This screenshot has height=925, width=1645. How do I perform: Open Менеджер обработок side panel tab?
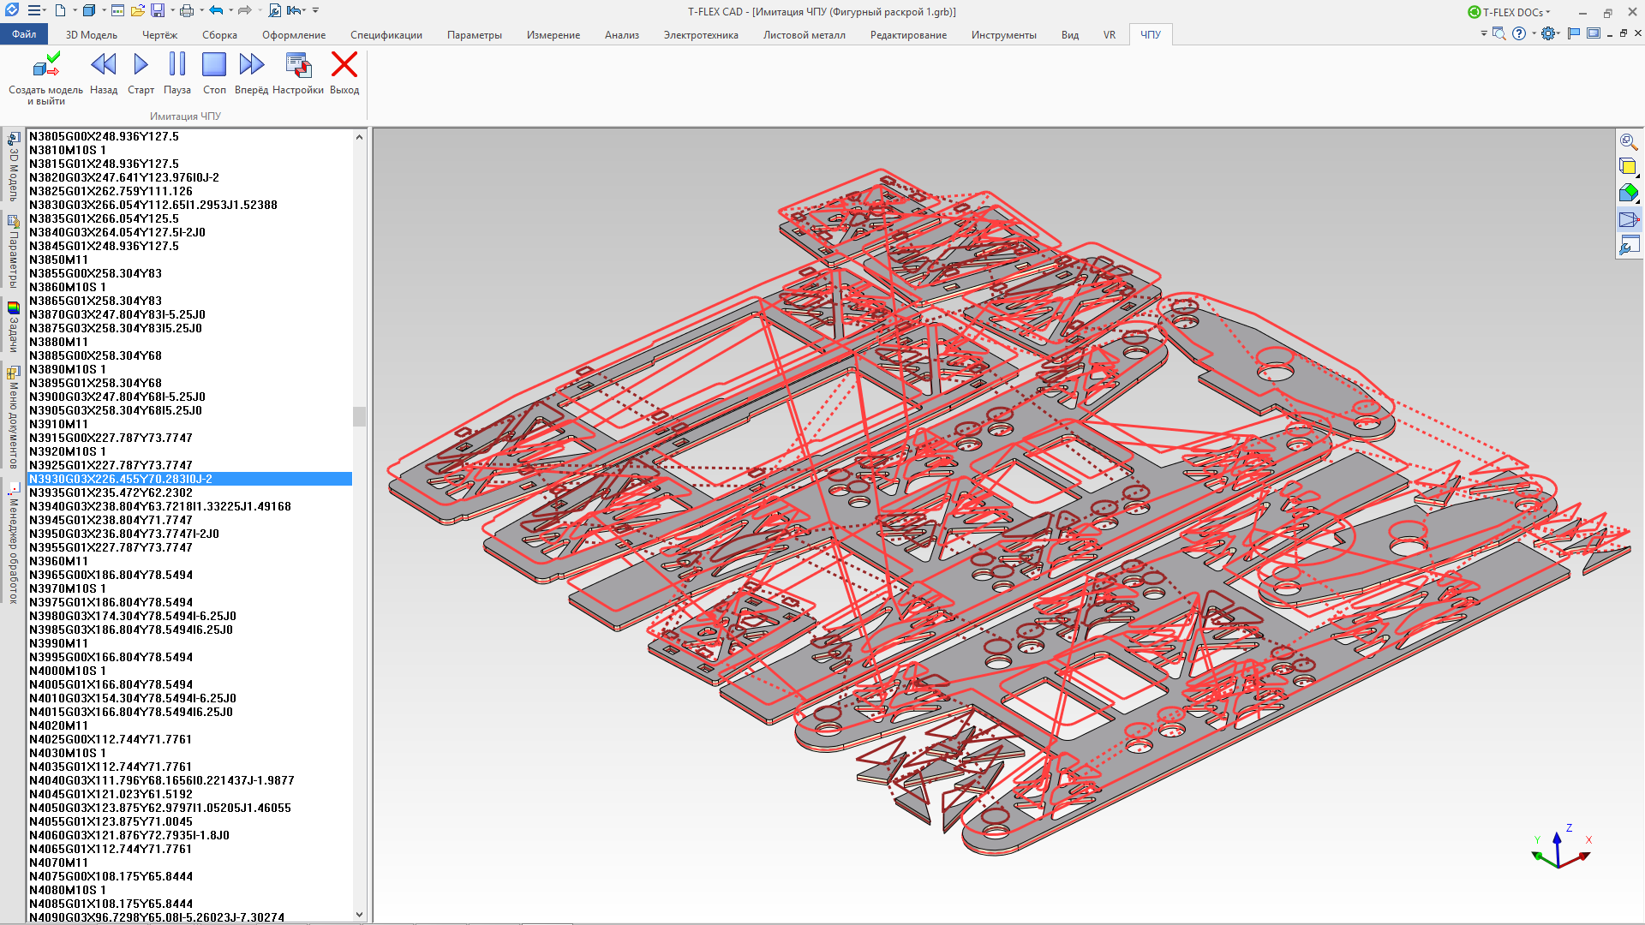[x=13, y=543]
